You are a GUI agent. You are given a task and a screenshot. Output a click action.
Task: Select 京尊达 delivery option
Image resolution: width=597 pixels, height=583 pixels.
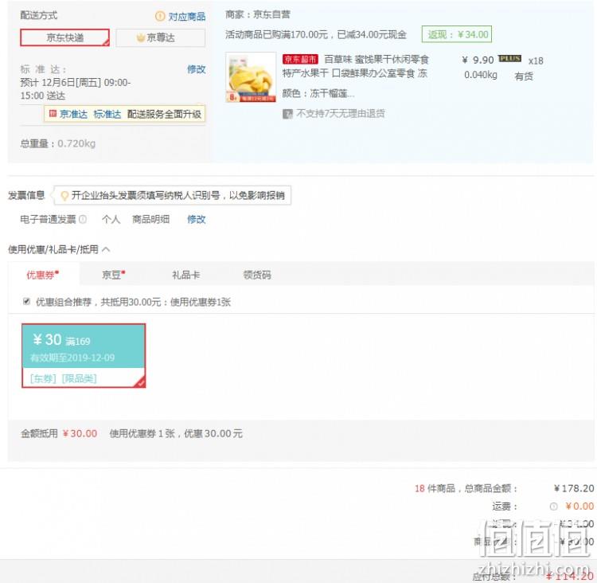tap(160, 37)
